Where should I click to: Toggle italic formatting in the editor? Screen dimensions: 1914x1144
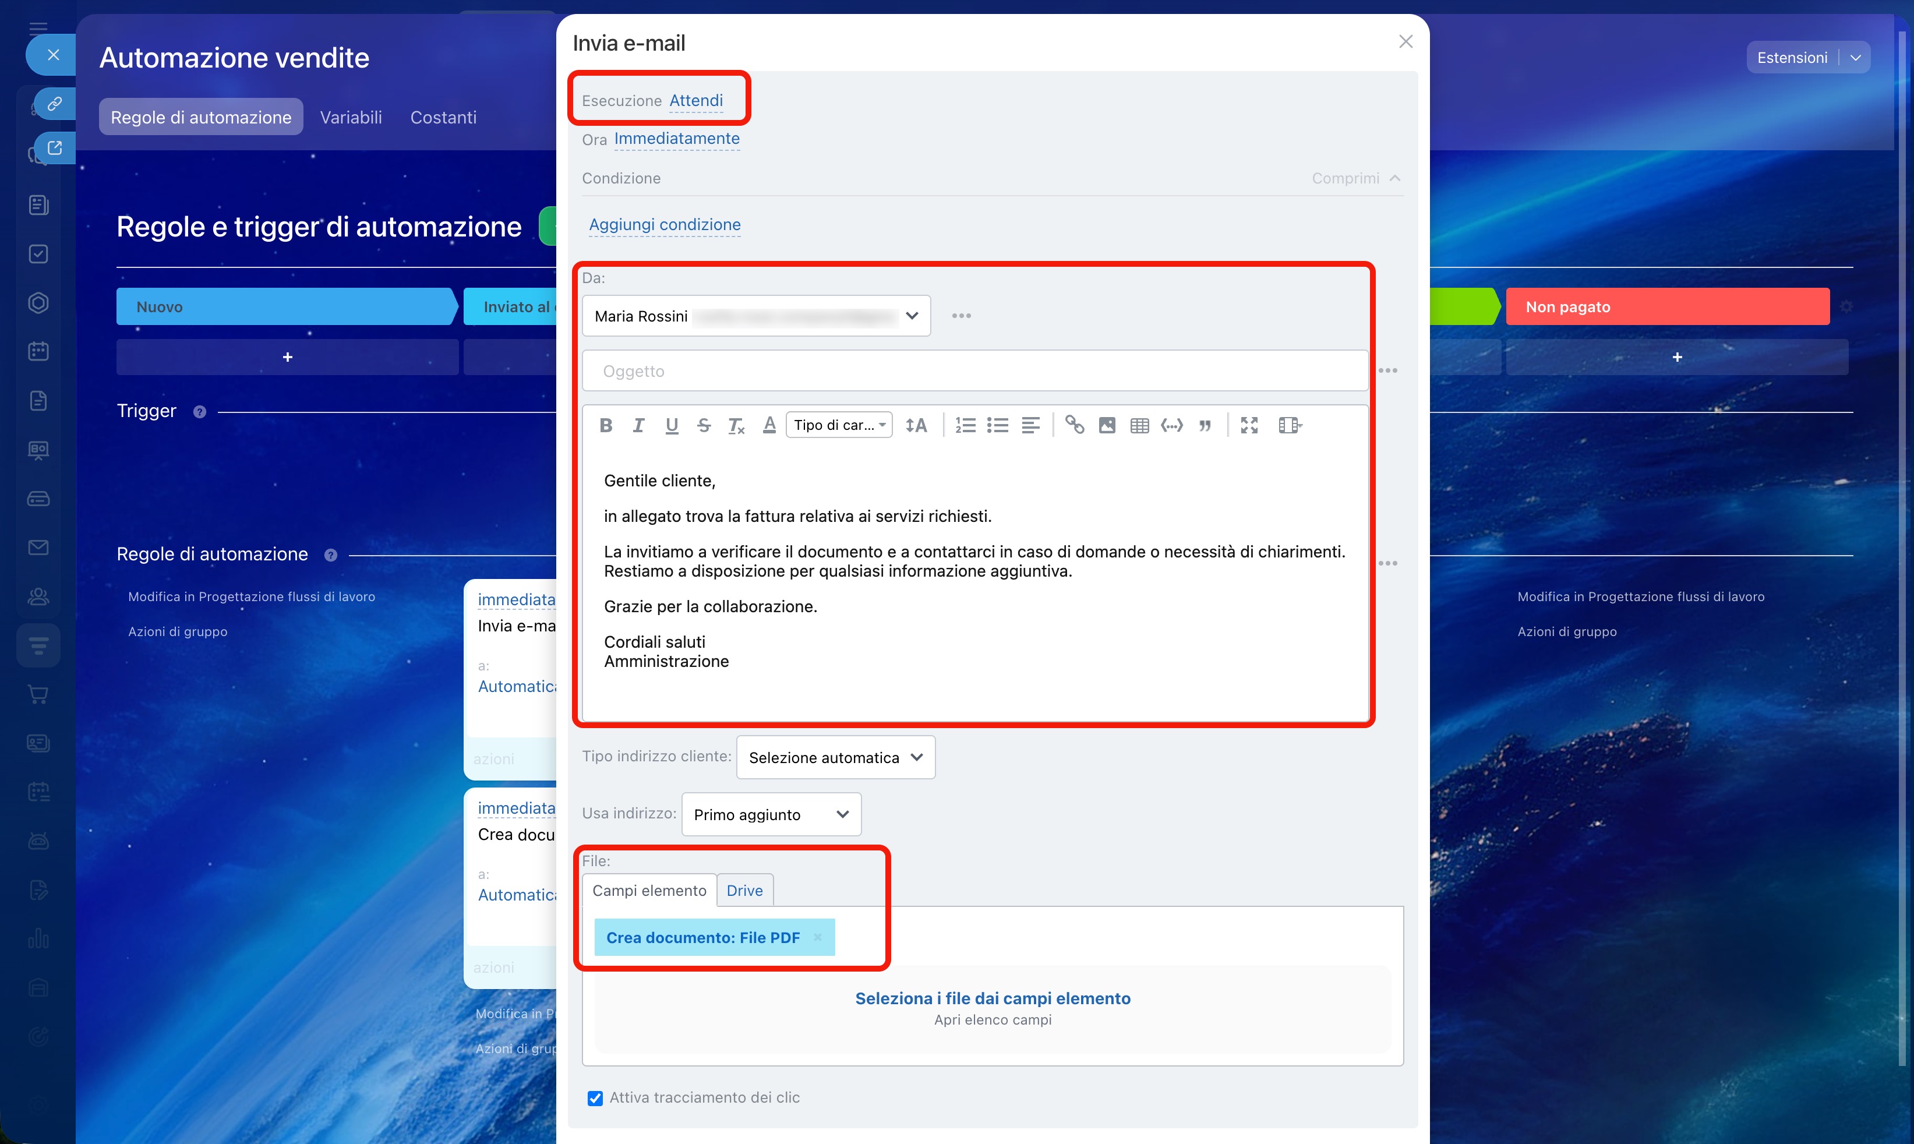(x=638, y=426)
